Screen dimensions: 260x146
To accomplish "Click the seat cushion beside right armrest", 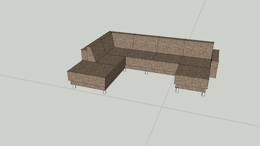I will coord(196,62).
